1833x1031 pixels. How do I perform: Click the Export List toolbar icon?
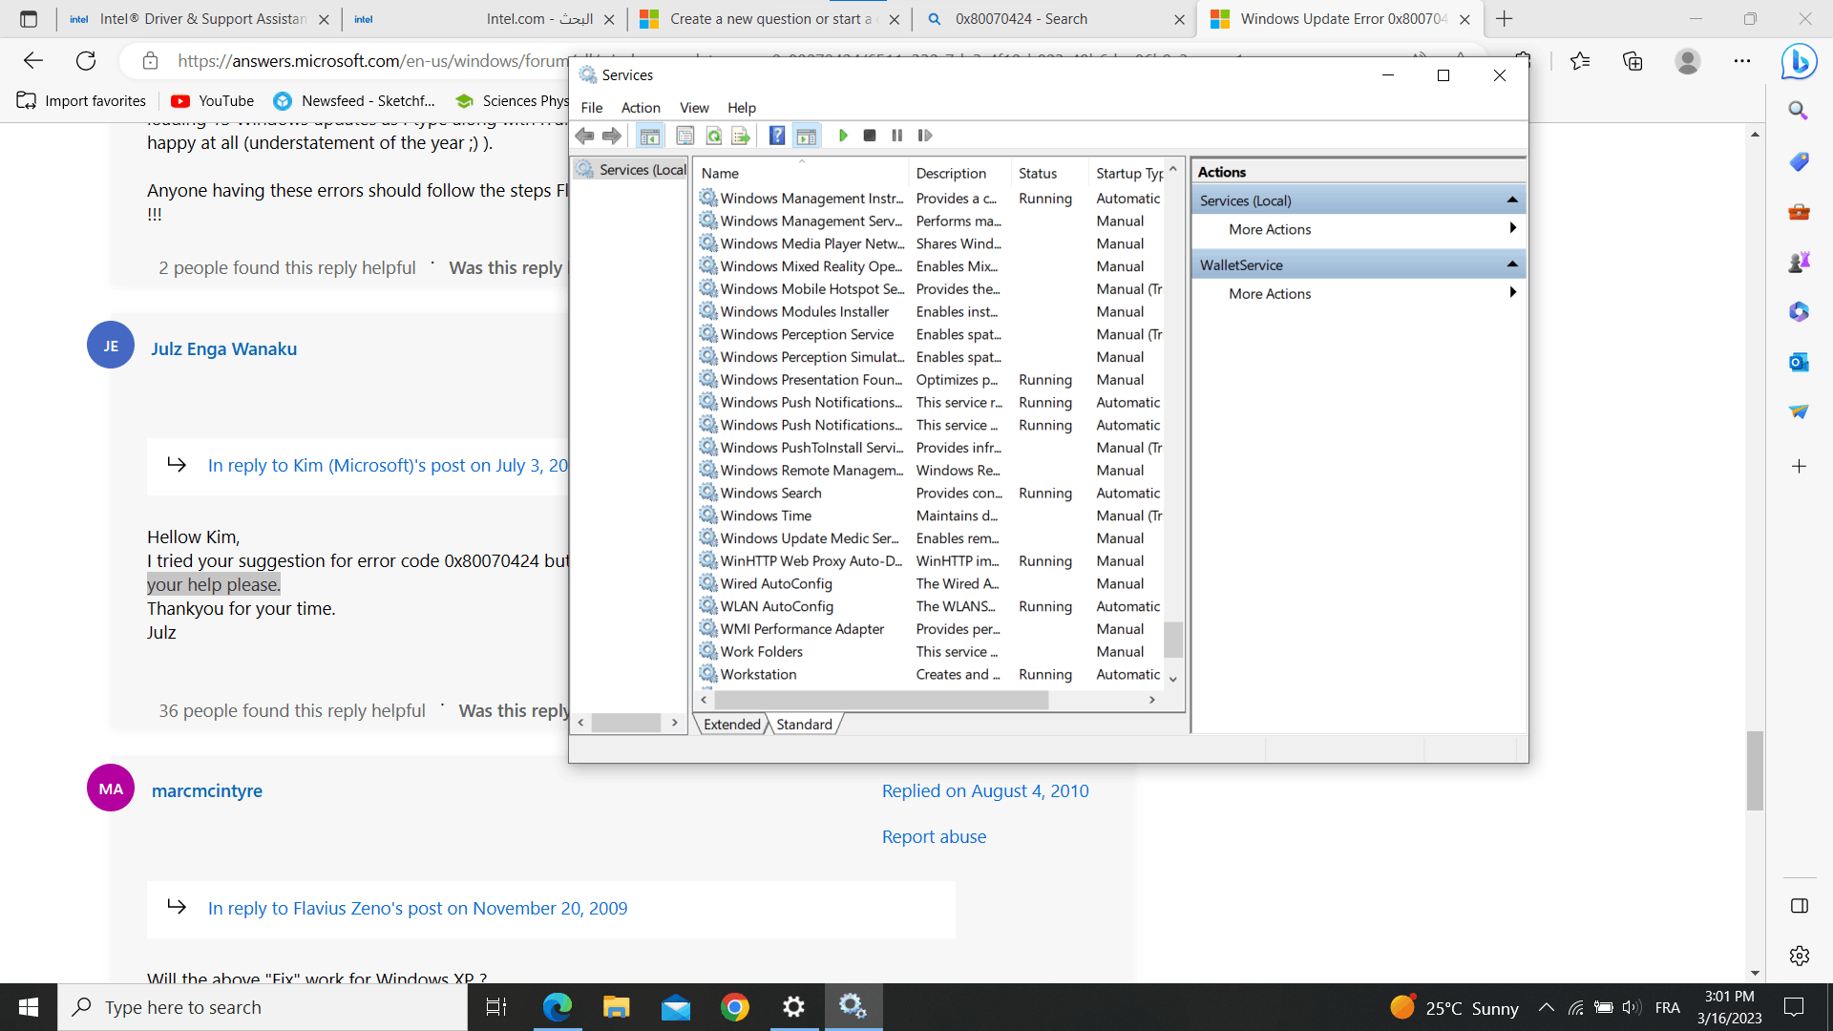[x=741, y=136]
